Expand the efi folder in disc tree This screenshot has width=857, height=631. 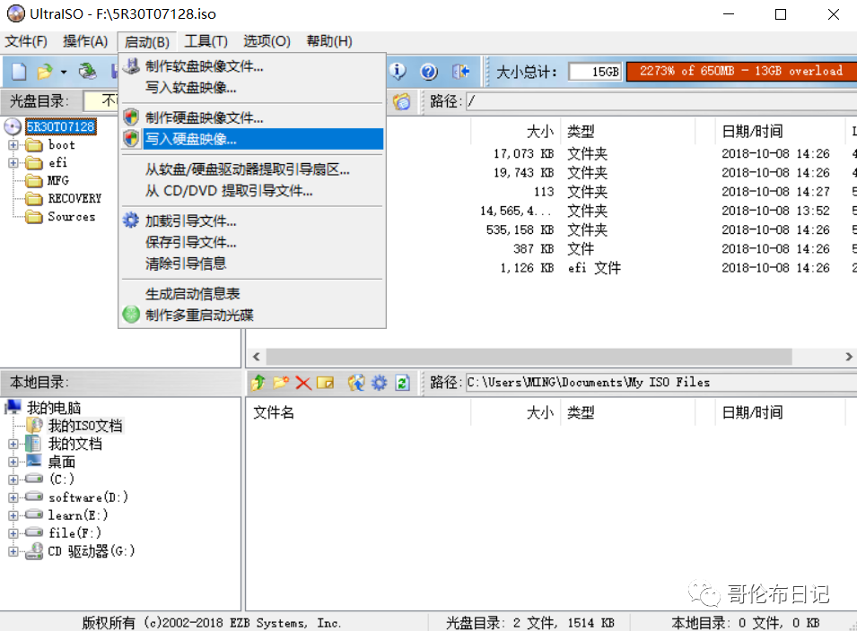[x=13, y=163]
